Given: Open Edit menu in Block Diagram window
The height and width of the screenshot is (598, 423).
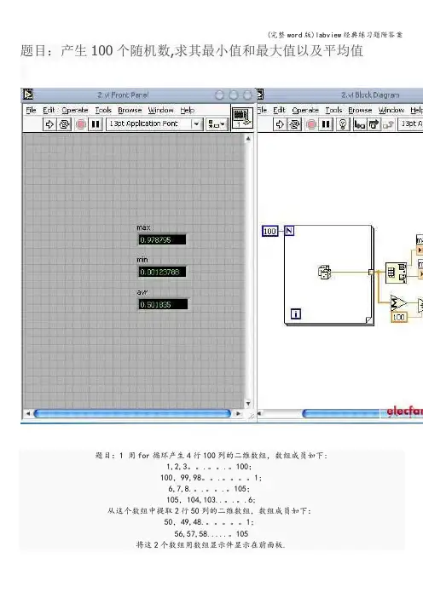Looking at the screenshot, I should [279, 110].
